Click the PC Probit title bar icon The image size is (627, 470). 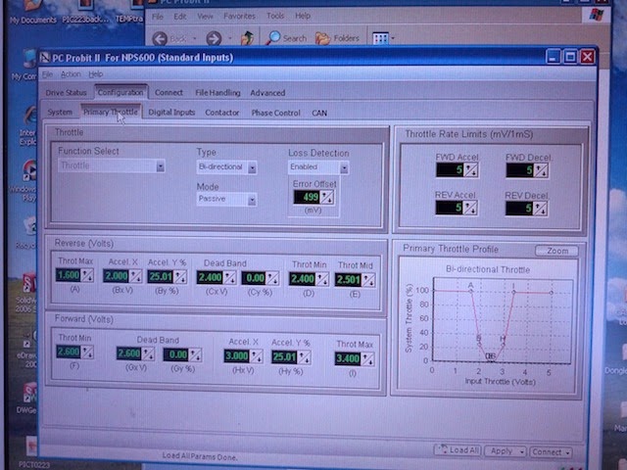[45, 58]
